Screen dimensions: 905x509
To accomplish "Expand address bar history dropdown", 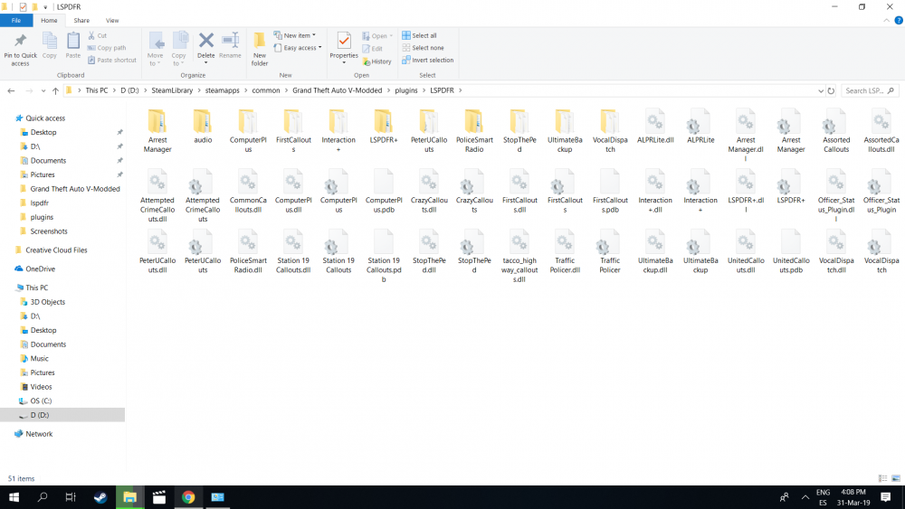I will click(820, 90).
